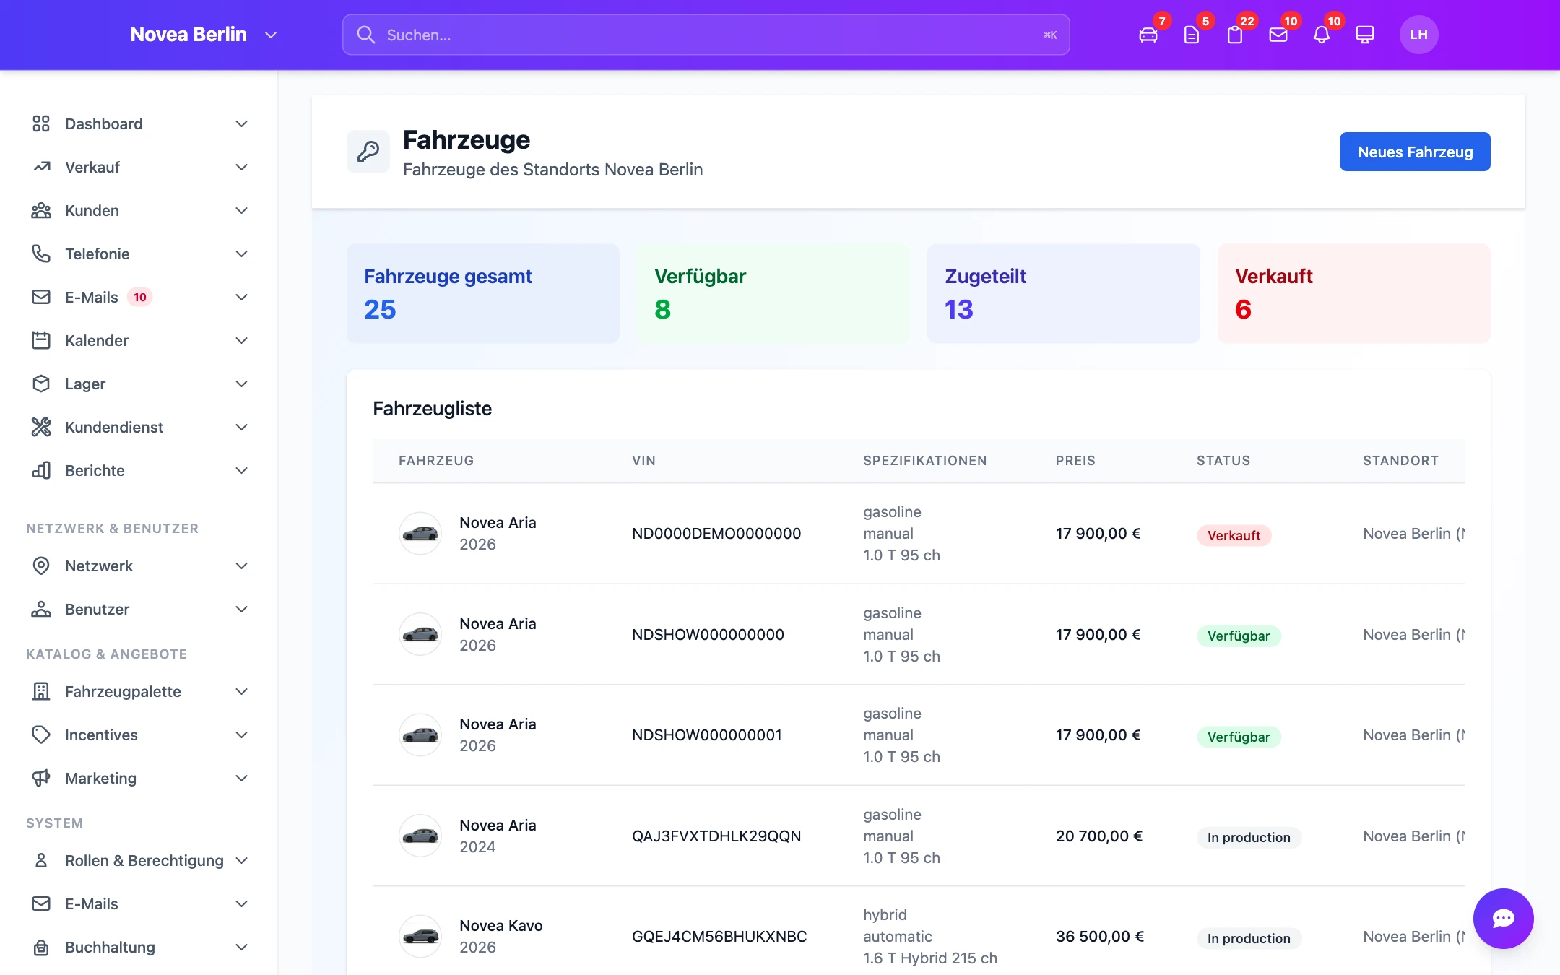The width and height of the screenshot is (1560, 975).
Task: Open the Kundendienst menu item
Action: tap(140, 427)
